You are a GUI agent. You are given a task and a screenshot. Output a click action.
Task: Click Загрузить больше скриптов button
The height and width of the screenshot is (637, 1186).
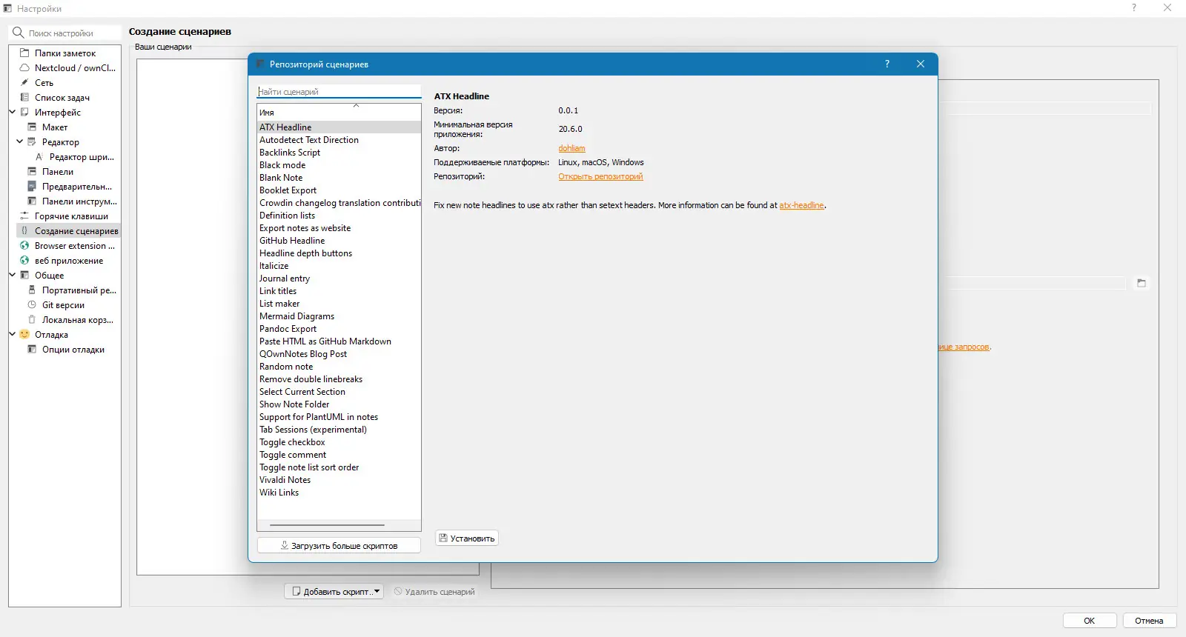tap(339, 546)
